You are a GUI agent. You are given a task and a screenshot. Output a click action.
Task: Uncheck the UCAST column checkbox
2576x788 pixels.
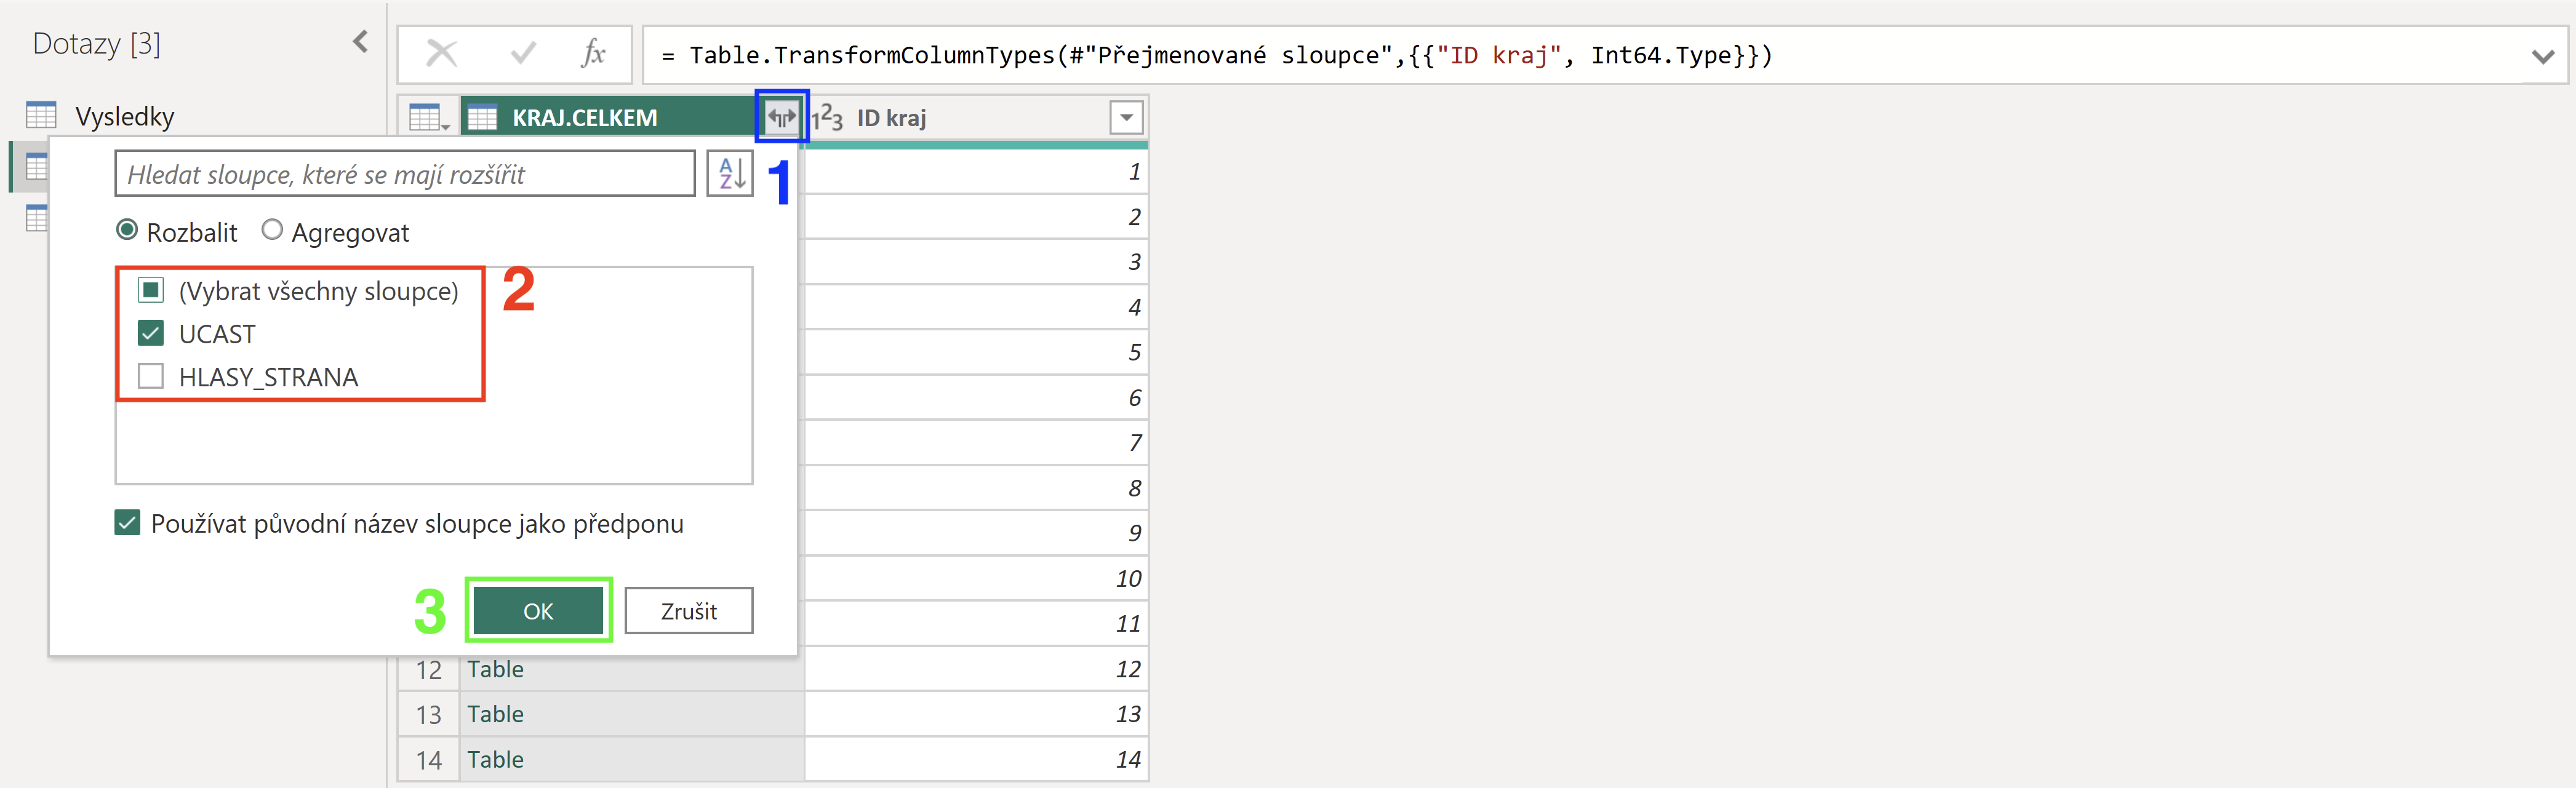coord(151,333)
